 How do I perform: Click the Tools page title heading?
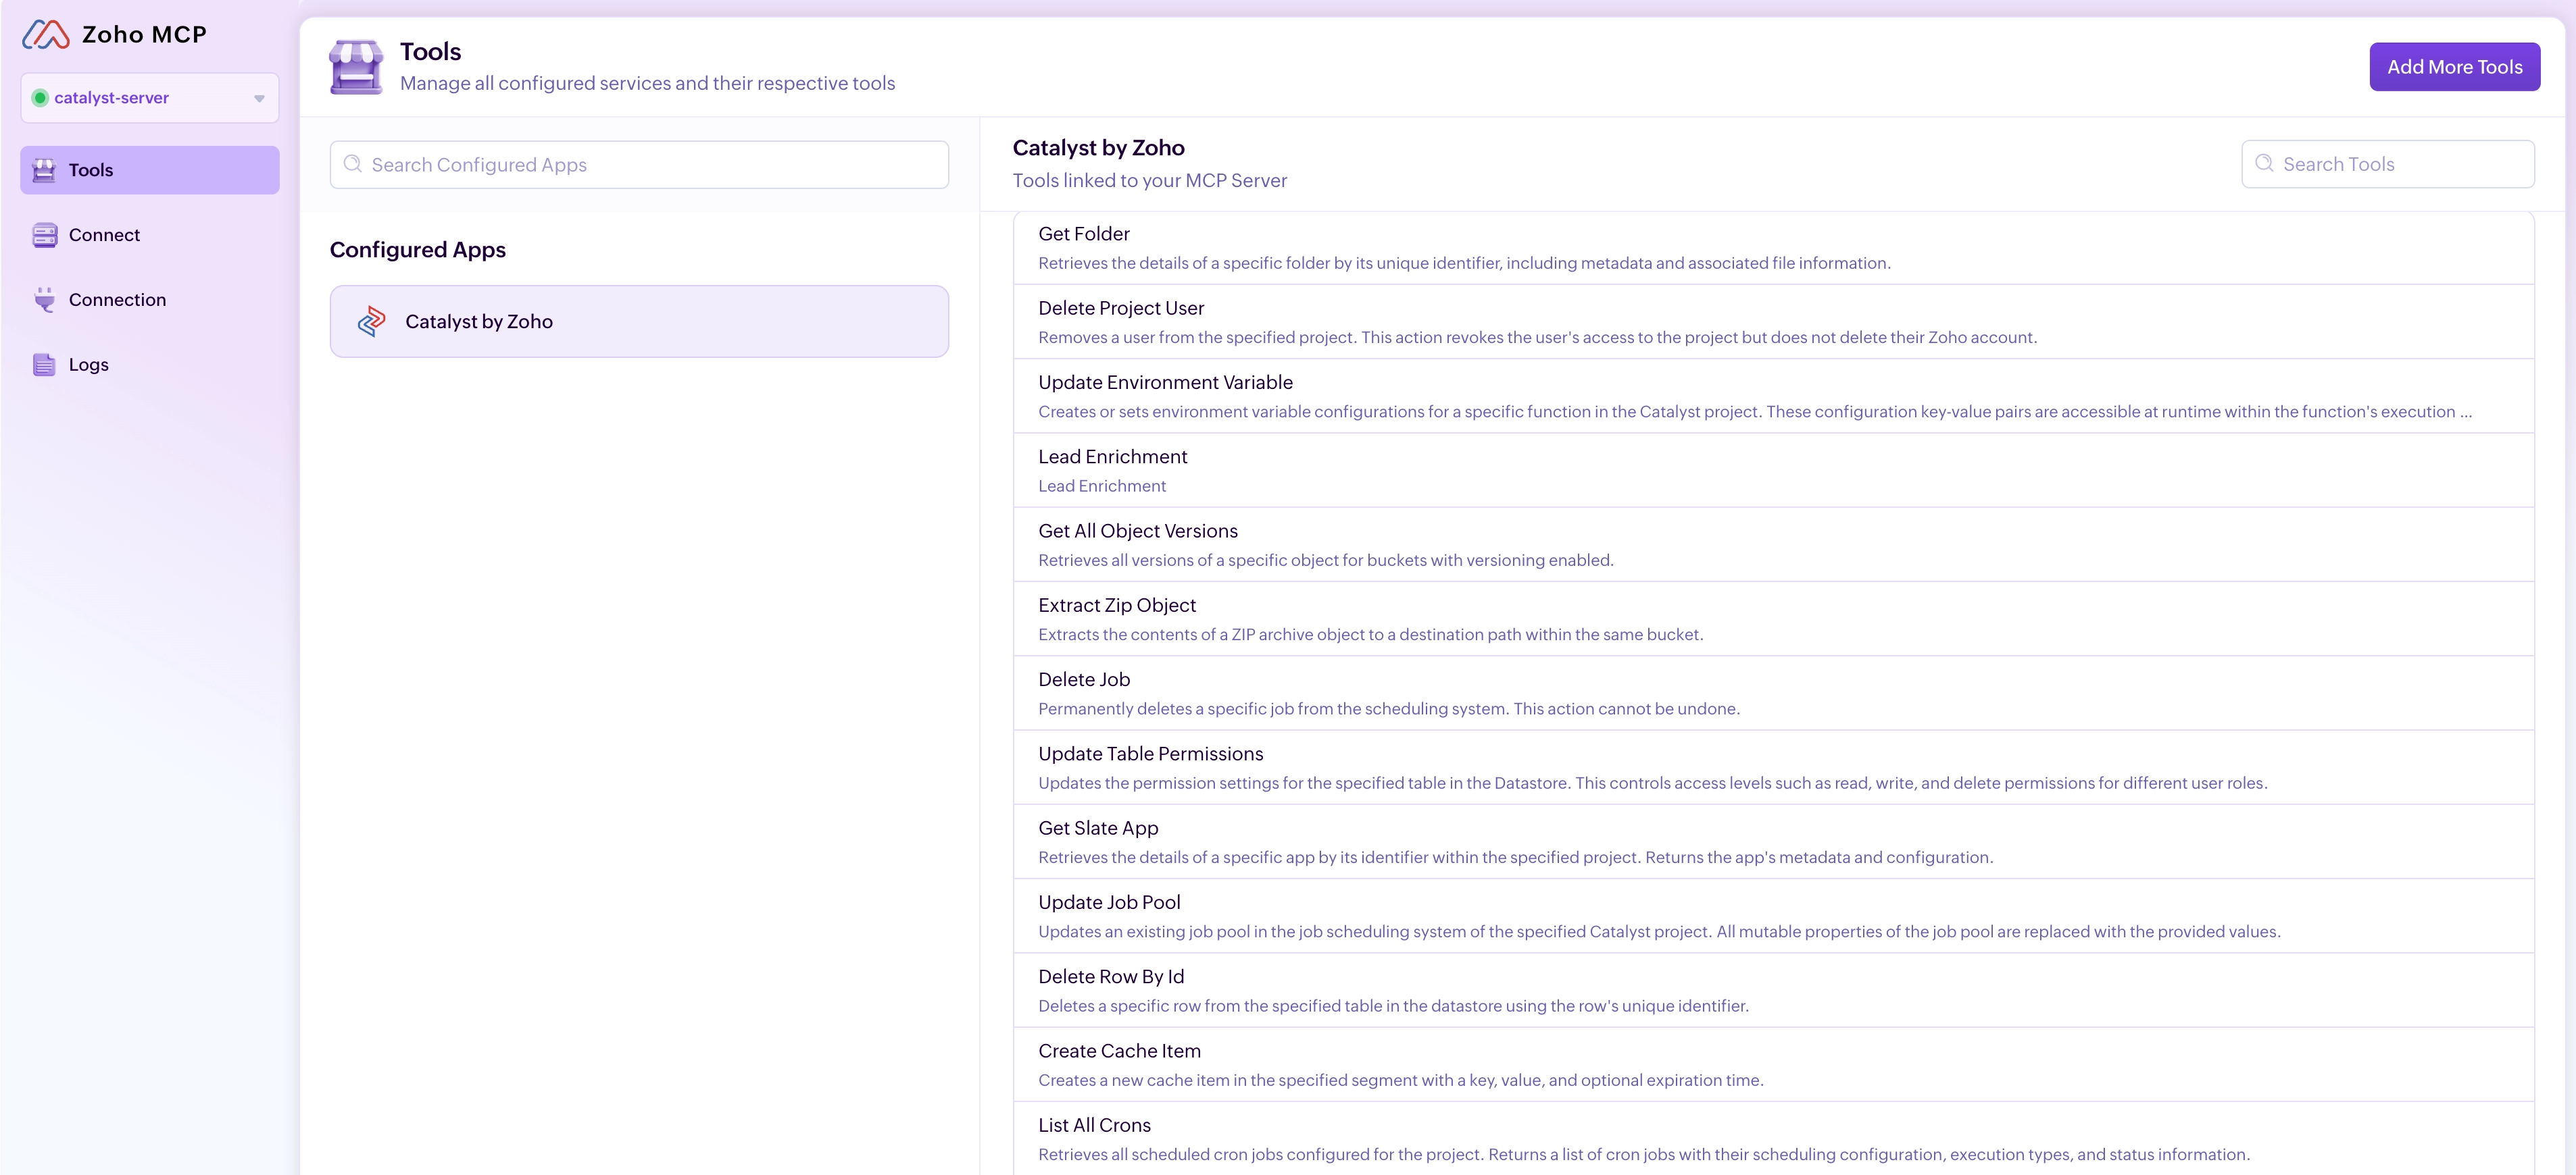(x=430, y=52)
